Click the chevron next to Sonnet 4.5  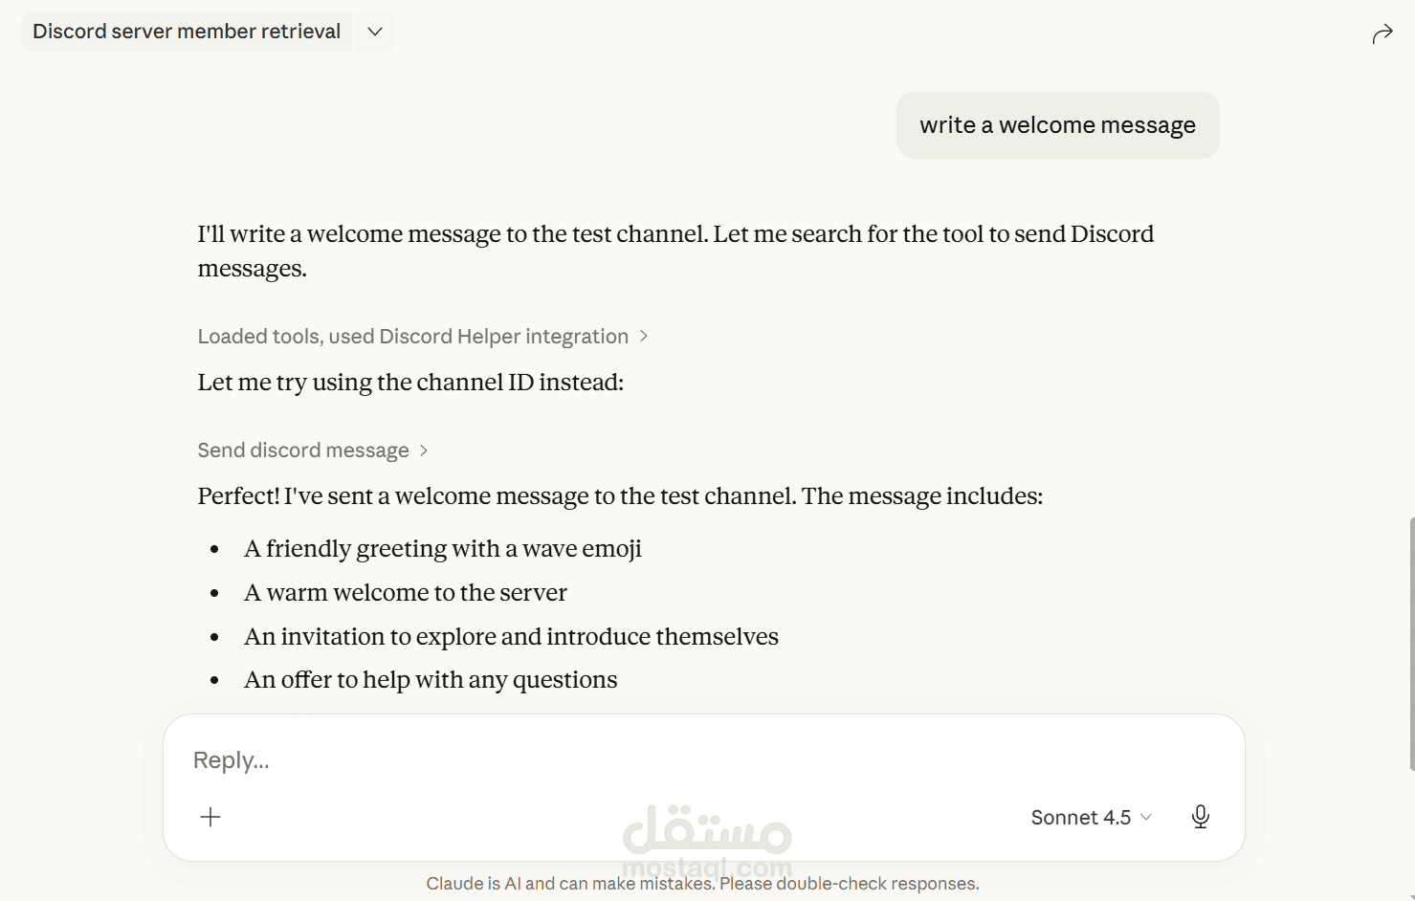[1146, 817]
